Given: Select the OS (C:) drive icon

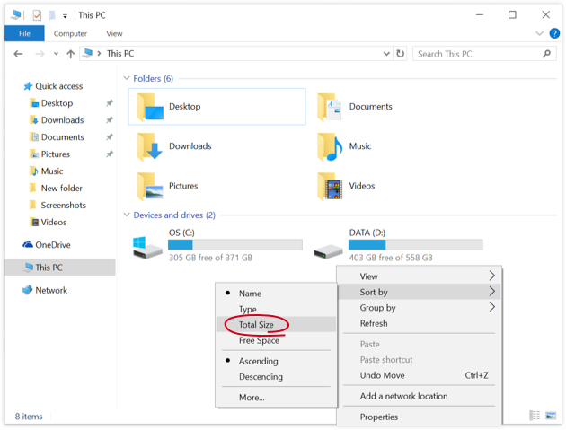Looking at the screenshot, I should pos(147,248).
